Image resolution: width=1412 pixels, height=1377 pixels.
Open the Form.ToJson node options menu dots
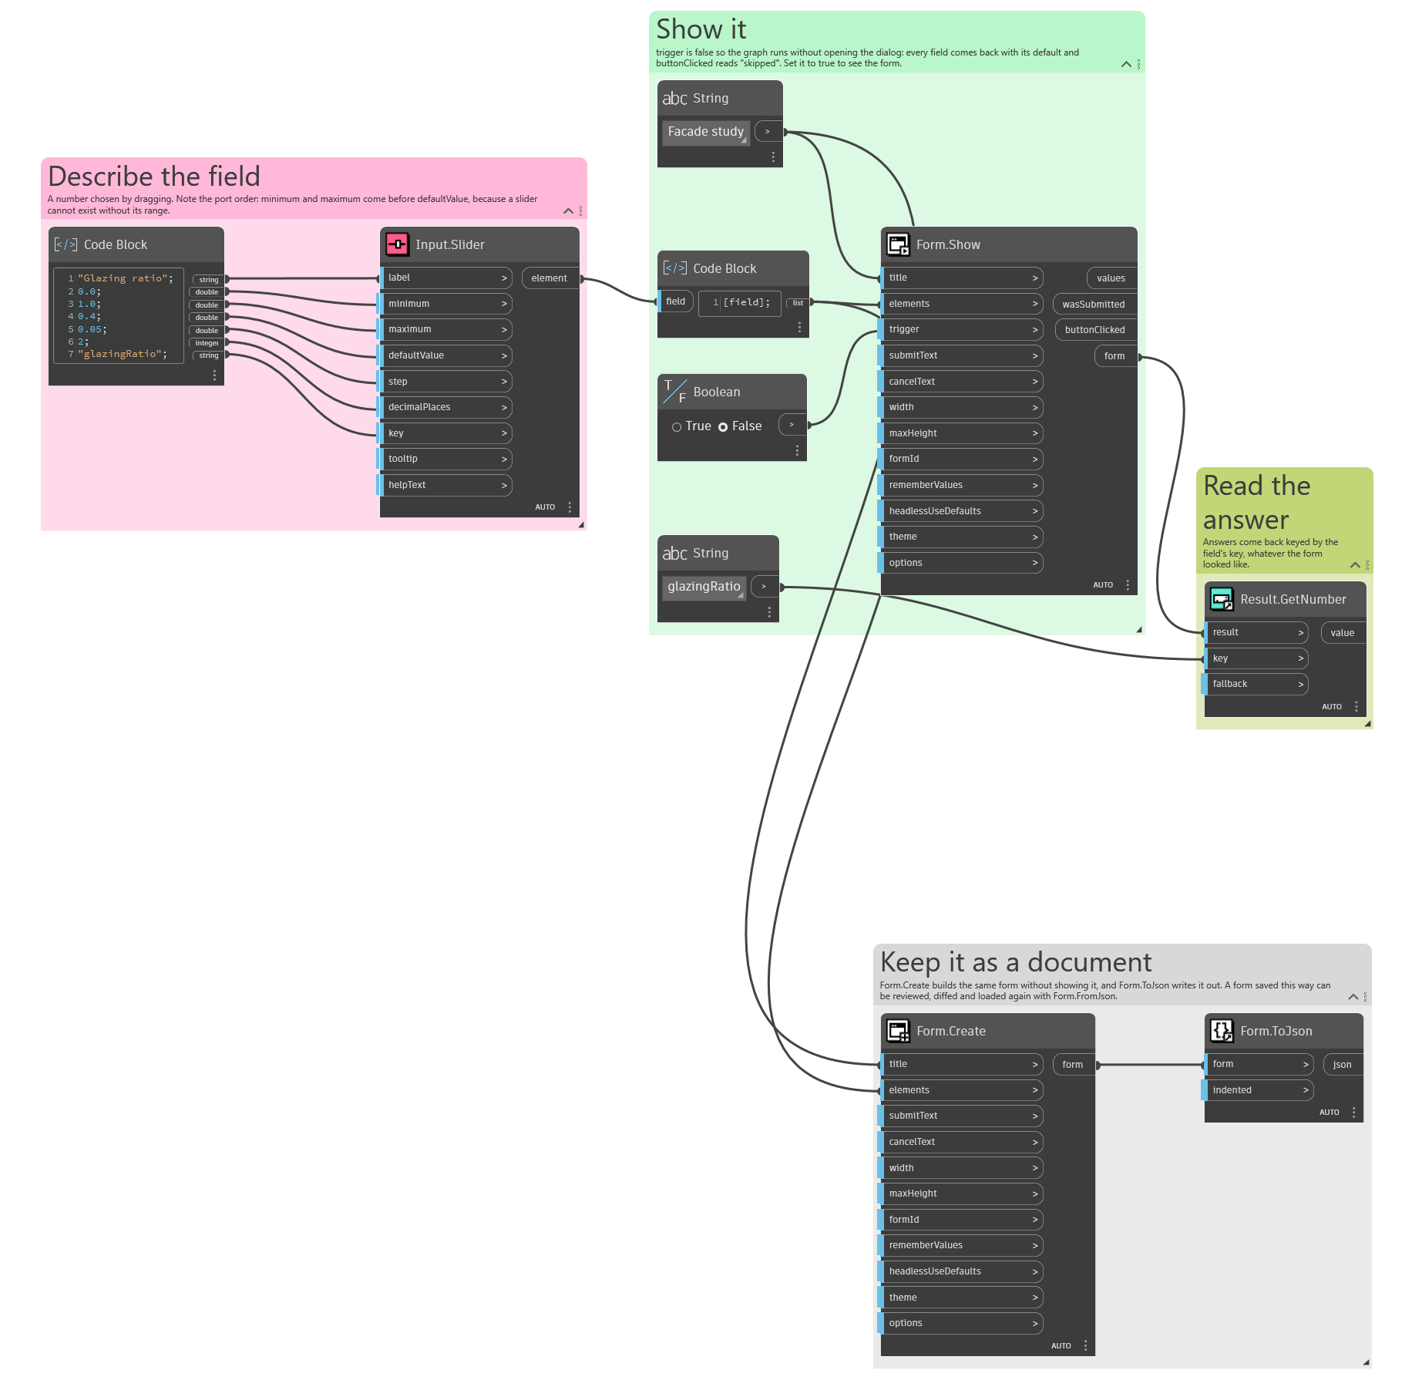tap(1353, 1112)
